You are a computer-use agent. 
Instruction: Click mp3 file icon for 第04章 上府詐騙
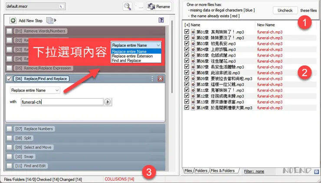coord(193,49)
